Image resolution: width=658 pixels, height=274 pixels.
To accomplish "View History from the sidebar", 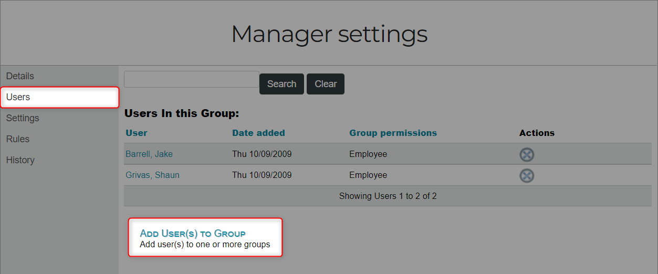I will click(x=20, y=160).
